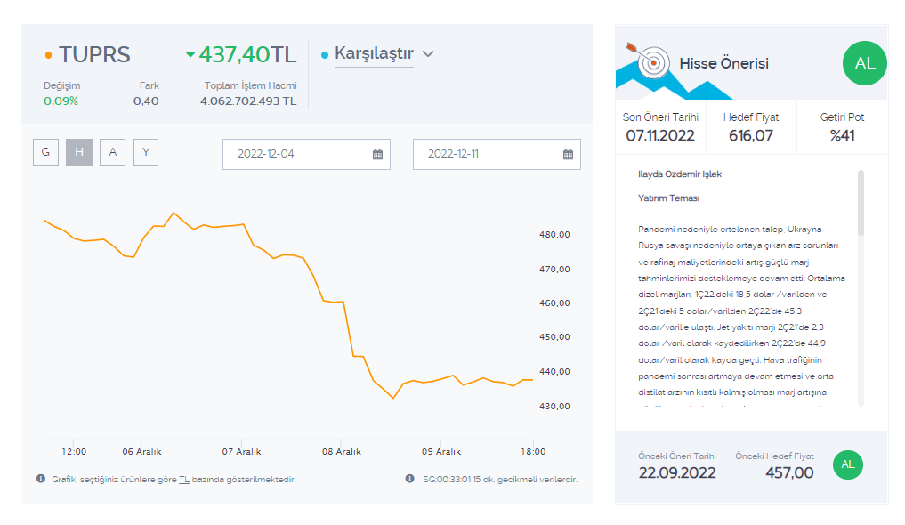Click the Hedef Fiyat label
Image resolution: width=905 pixels, height=525 pixels.
751,117
